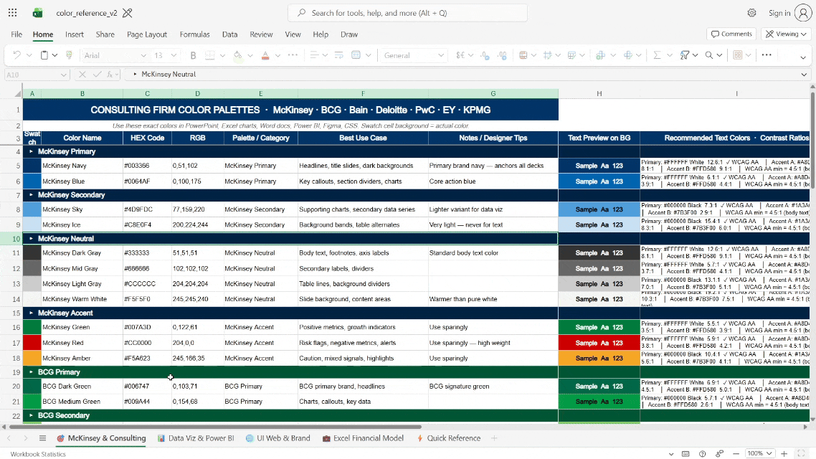This screenshot has height=459, width=816.
Task: Click the fx insert function icon
Action: pos(110,75)
